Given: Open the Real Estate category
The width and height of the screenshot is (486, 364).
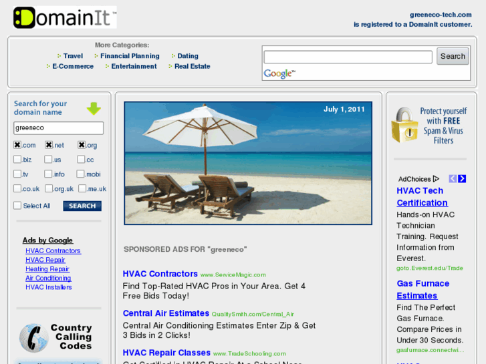Looking at the screenshot, I should [192, 66].
